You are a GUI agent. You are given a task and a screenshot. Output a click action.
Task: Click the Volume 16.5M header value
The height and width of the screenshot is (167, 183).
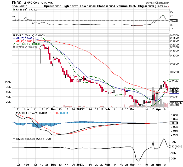(x=126, y=6)
